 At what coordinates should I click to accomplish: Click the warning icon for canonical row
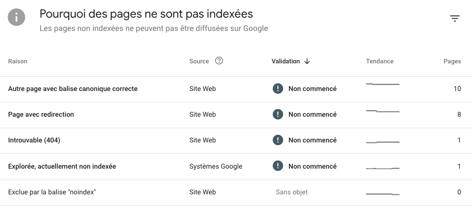(278, 89)
